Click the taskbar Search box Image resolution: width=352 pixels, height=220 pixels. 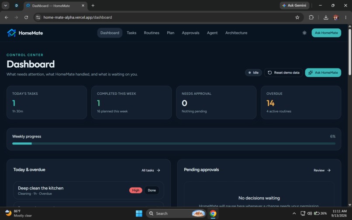click(176, 213)
